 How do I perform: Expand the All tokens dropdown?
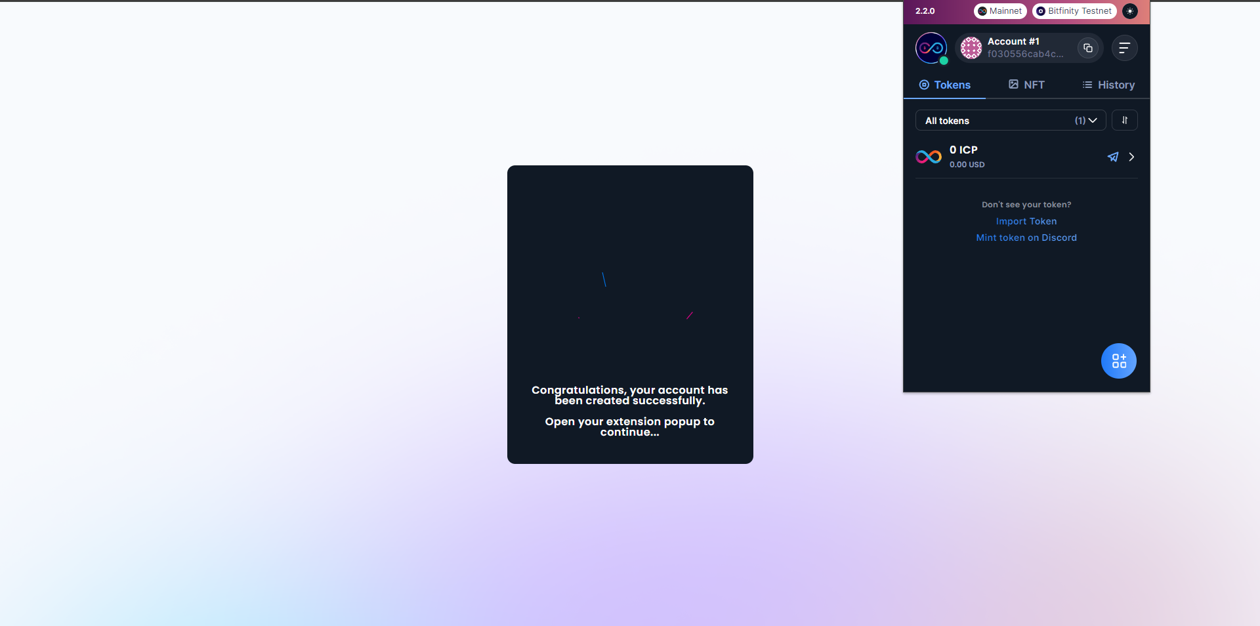pos(1010,121)
